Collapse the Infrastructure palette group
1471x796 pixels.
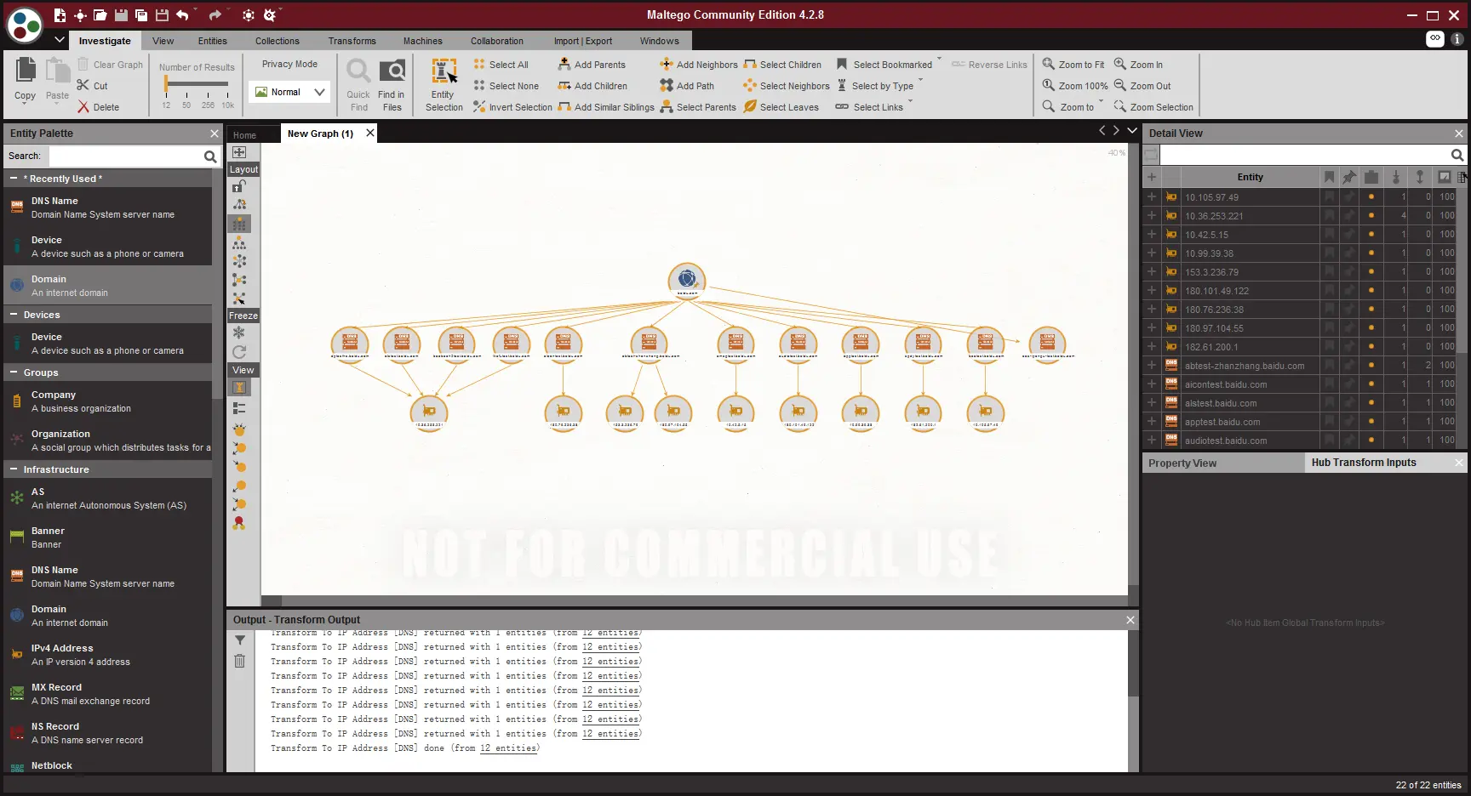14,469
